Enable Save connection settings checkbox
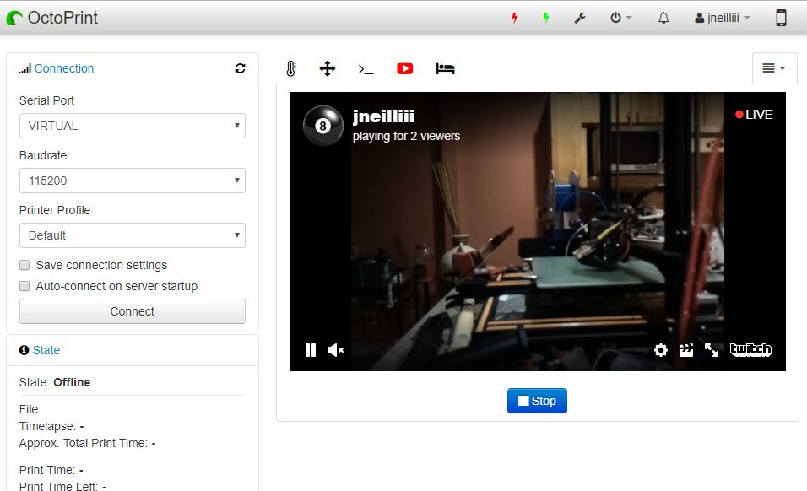 pos(24,265)
